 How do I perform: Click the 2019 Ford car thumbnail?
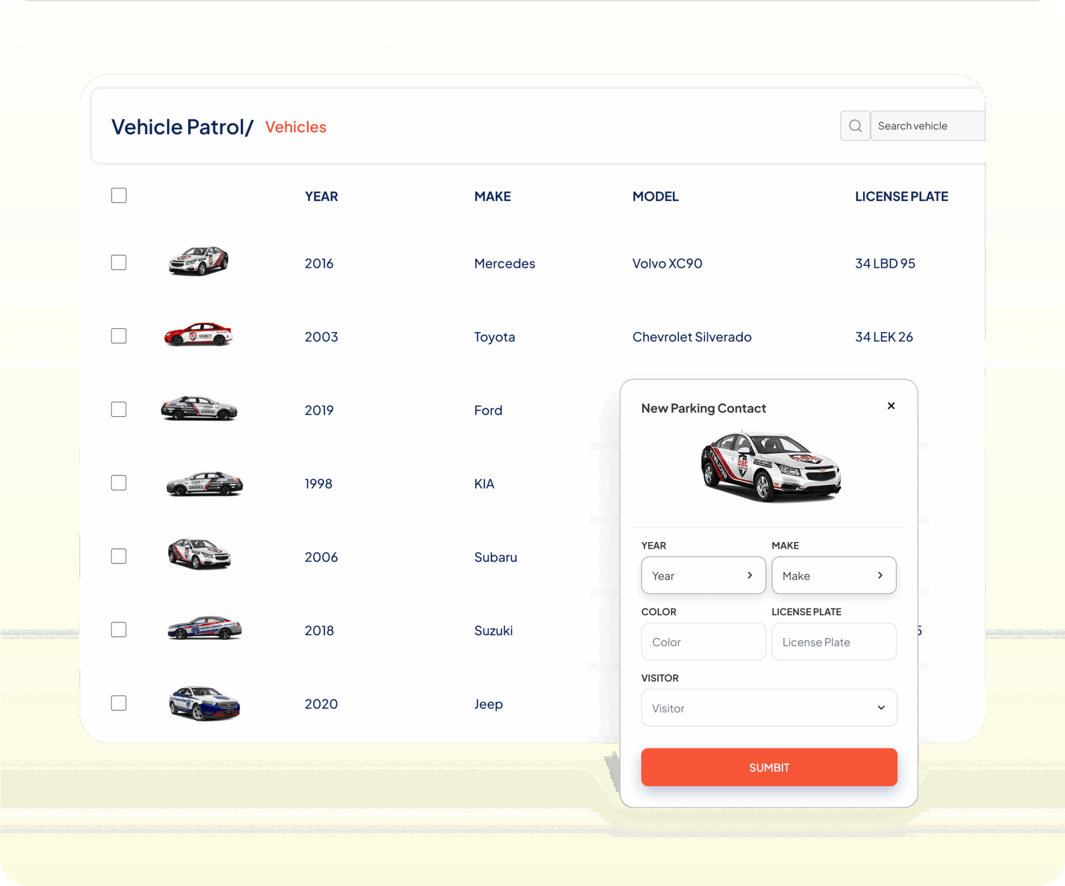pos(199,408)
